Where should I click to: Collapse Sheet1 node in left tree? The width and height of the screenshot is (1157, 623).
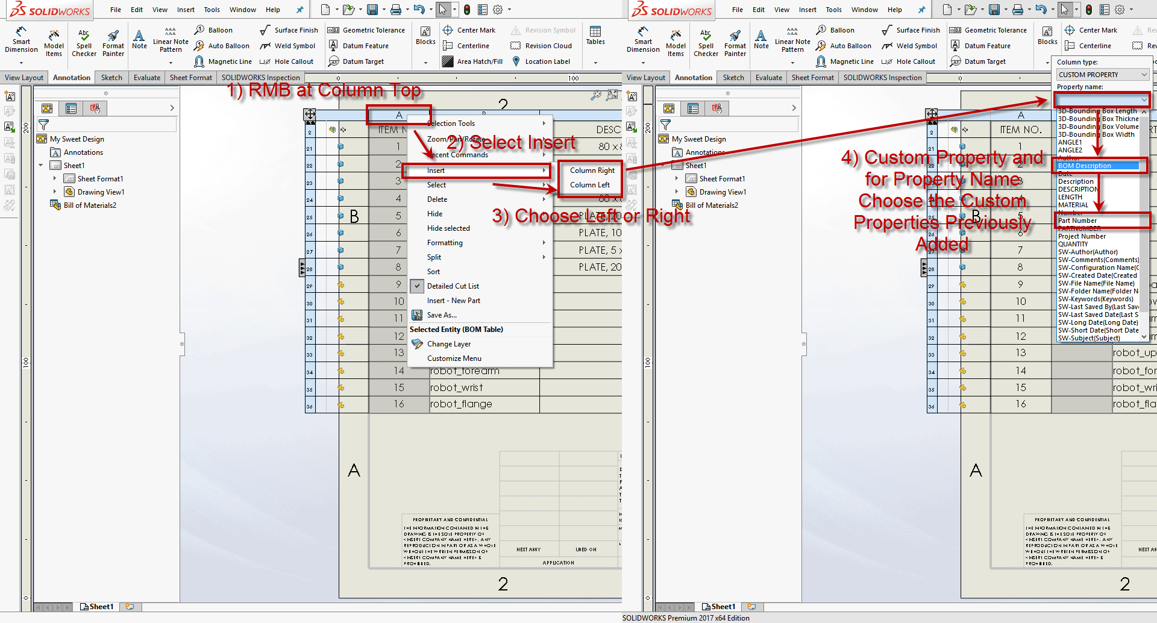(x=41, y=165)
